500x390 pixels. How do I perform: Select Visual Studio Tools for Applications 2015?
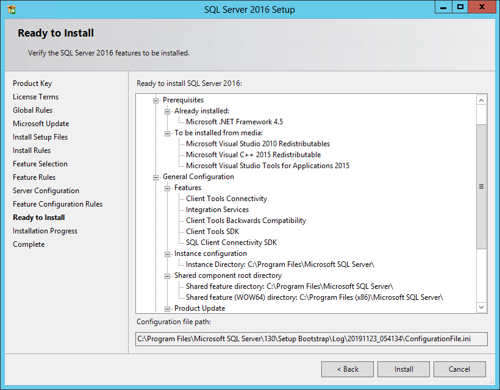pos(268,166)
